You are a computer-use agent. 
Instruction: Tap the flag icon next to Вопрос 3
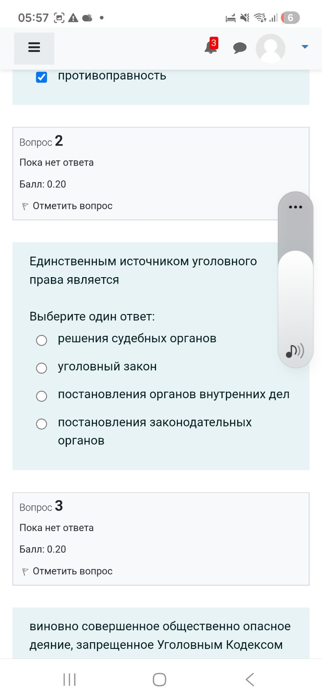point(25,571)
